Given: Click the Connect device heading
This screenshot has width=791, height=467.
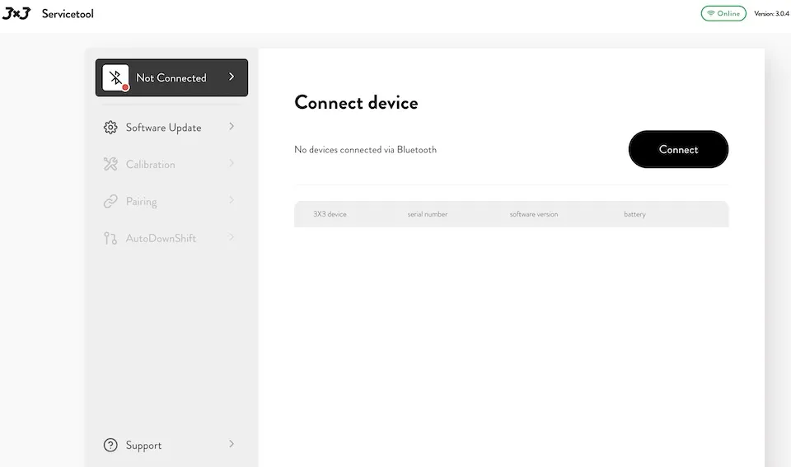Looking at the screenshot, I should [356, 102].
